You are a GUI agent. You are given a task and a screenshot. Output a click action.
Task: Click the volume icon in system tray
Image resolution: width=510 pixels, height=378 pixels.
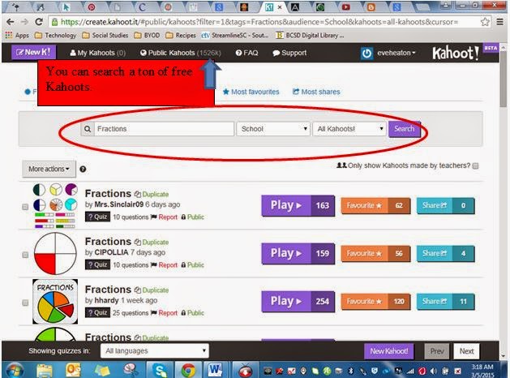[x=434, y=371]
